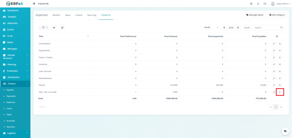Switch to the Recurring tab

(x=92, y=15)
